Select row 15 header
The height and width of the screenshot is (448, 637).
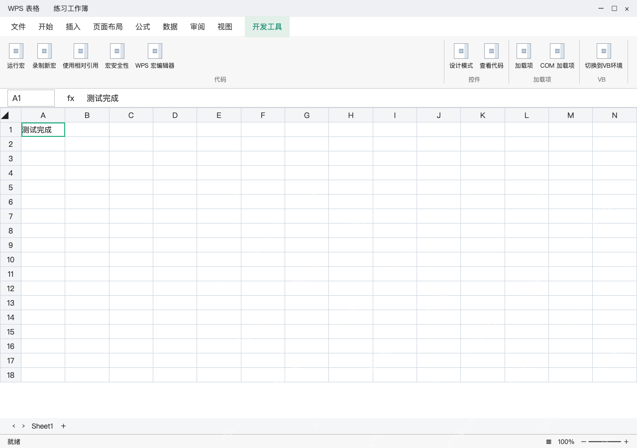tap(10, 332)
